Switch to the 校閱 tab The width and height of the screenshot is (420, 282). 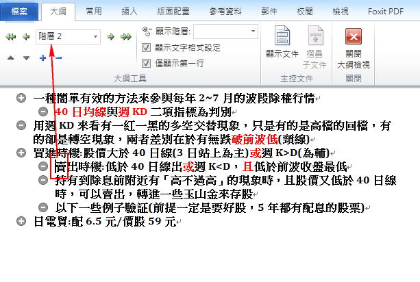tap(305, 12)
